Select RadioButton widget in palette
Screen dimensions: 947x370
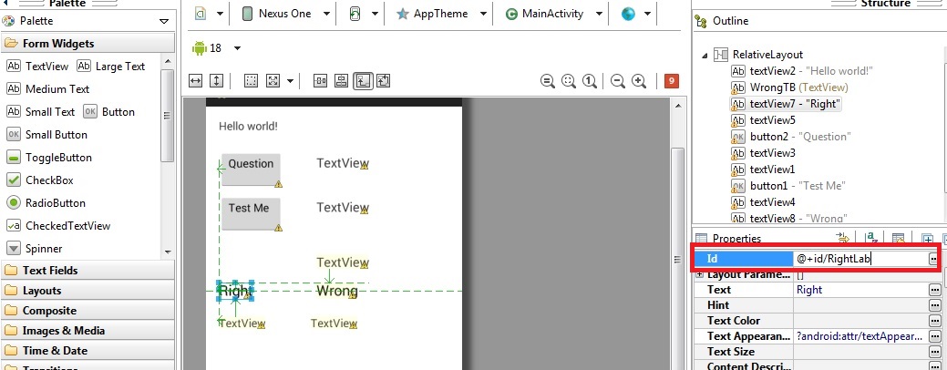click(x=46, y=203)
